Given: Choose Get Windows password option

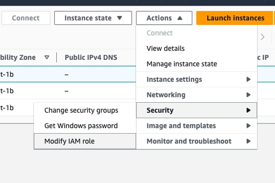Looking at the screenshot, I should coord(85,126).
